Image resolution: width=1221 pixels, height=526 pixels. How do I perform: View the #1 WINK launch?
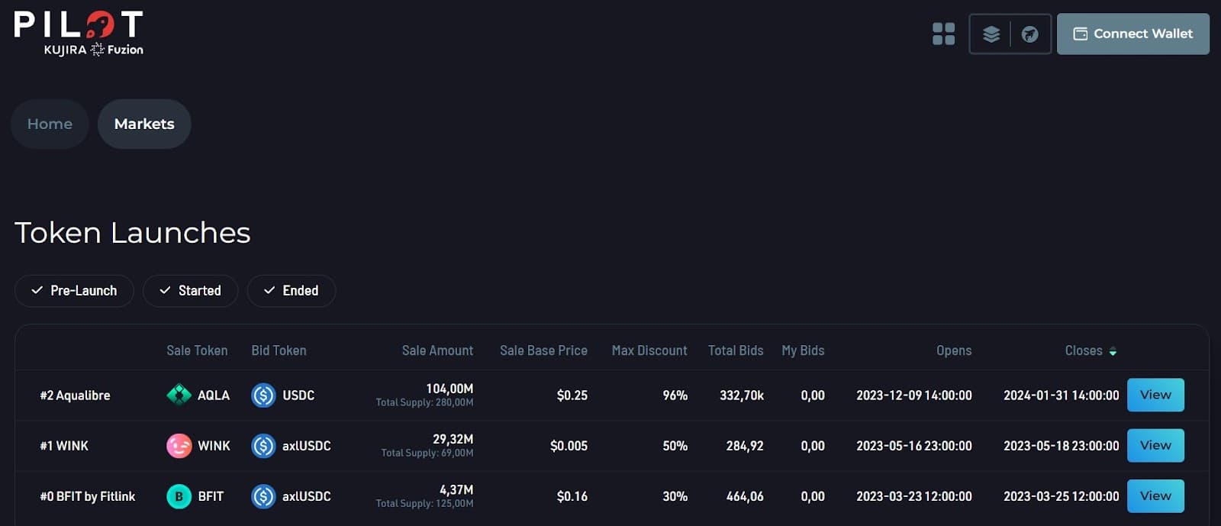tap(1155, 446)
